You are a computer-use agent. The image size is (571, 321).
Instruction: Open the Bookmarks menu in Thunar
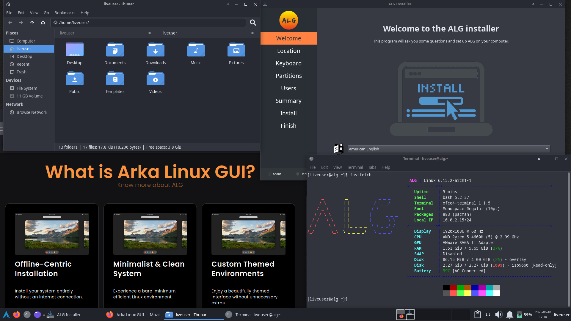click(x=65, y=13)
